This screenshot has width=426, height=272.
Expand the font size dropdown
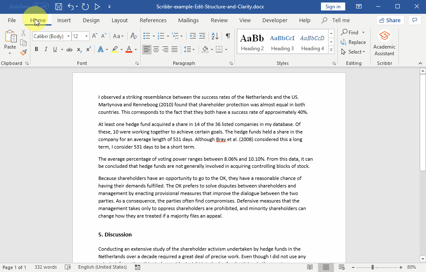(x=87, y=36)
